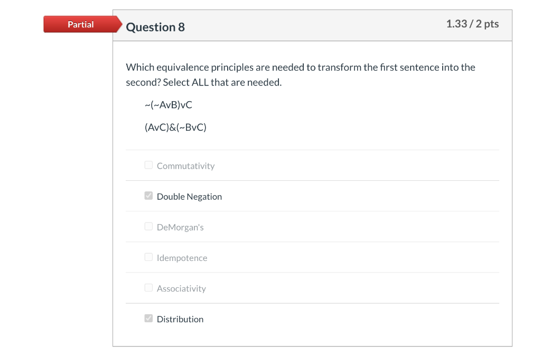
Task: Click the Associativity answer label
Action: coord(181,288)
